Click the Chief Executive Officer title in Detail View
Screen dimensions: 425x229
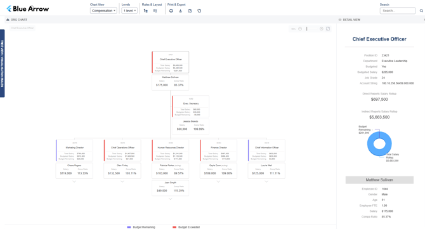click(379, 39)
